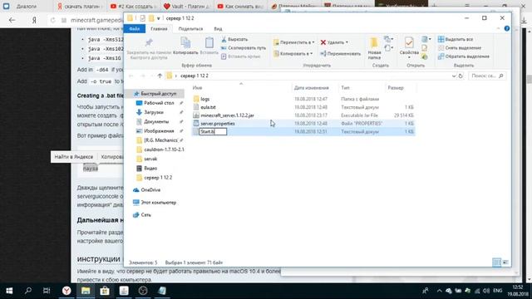
Task: Cut the selected item with Вырезать
Action: click(234, 39)
